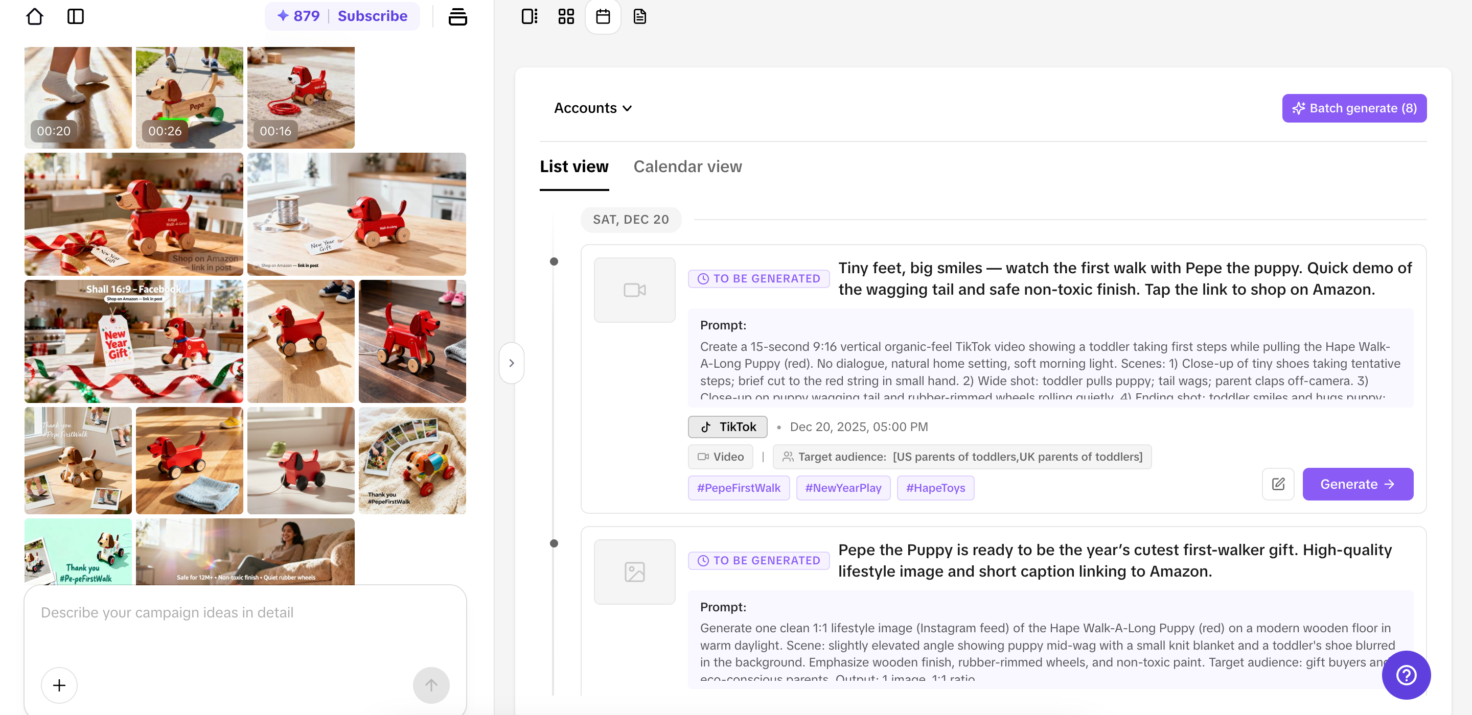
Task: Open the help question mark button
Action: 1406,675
